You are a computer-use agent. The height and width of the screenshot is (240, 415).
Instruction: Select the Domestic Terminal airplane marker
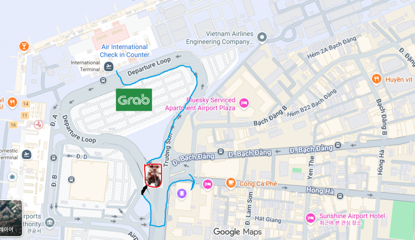tap(26, 154)
